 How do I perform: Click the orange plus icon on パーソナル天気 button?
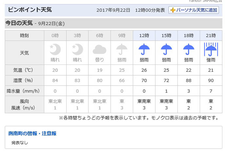pyautogui.click(x=173, y=10)
